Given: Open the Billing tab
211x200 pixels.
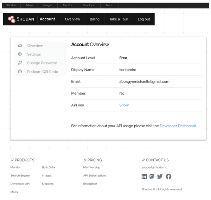Looking at the screenshot, I should click(x=95, y=19).
